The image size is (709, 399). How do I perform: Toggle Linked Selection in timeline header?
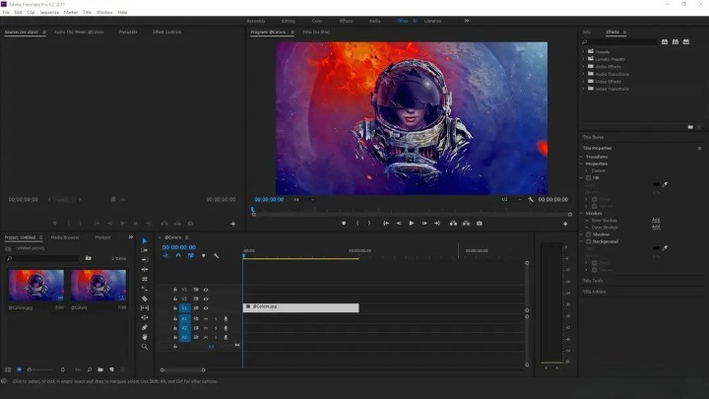191,256
